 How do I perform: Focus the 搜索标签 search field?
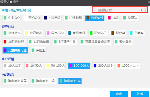tap(117, 10)
